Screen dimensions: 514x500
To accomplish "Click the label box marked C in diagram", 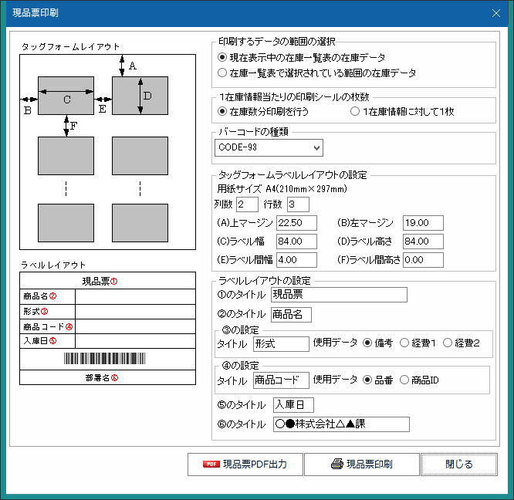I will 66,96.
